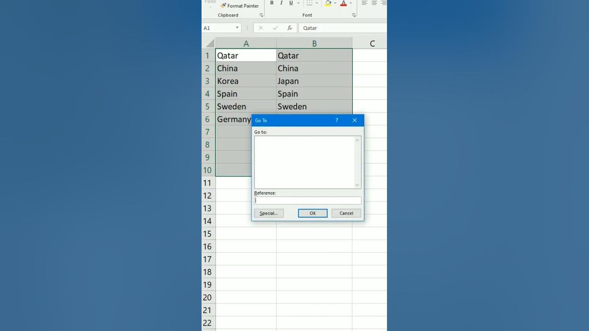Select cell A6 containing Germany
This screenshot has width=589, height=331.
234,119
